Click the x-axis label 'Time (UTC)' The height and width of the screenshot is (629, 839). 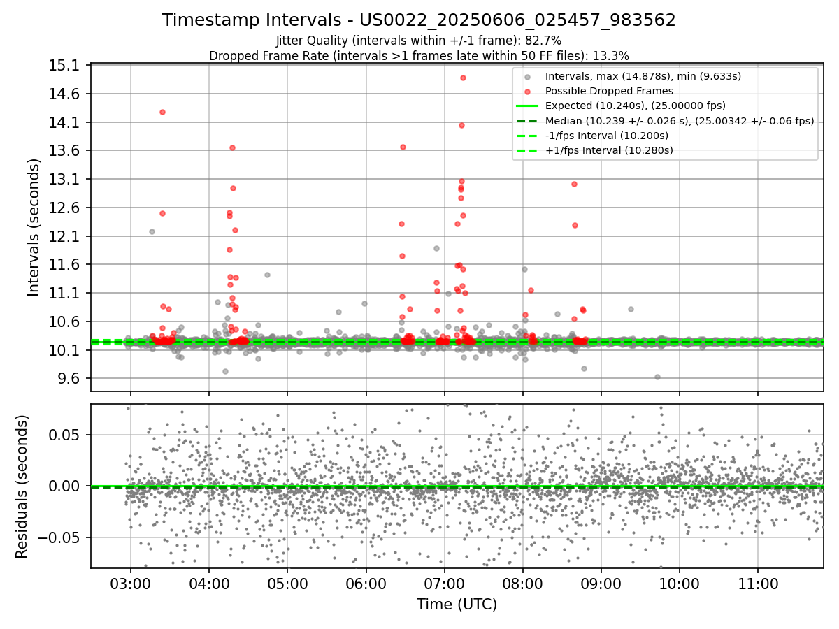457,605
